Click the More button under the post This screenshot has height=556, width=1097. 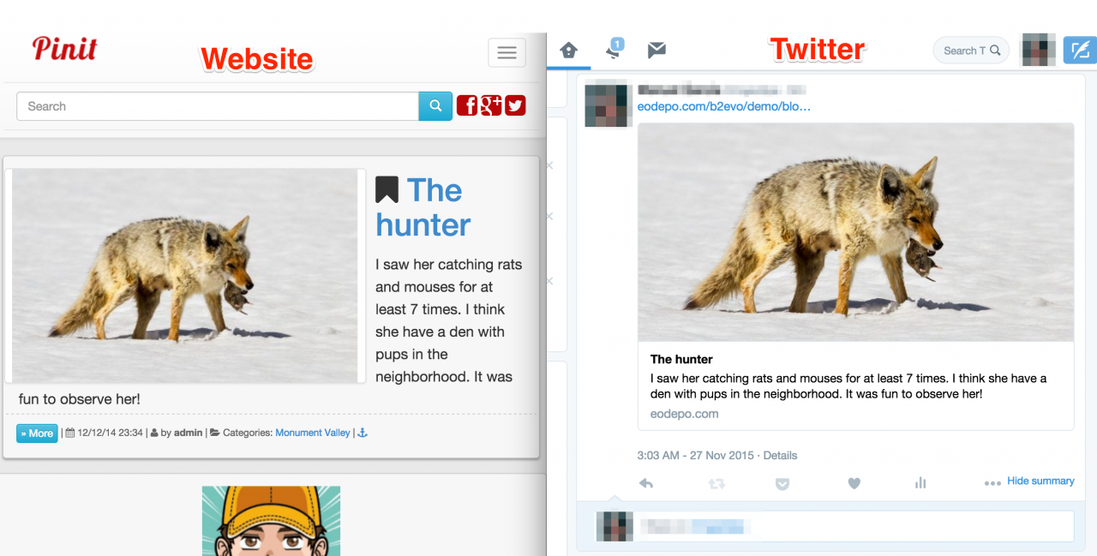tap(37, 433)
